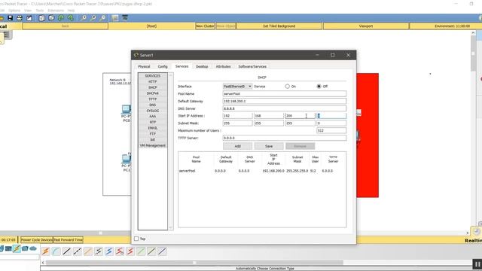
Task: Open the Interface FastEthernet0 dropdown
Action: click(x=238, y=87)
